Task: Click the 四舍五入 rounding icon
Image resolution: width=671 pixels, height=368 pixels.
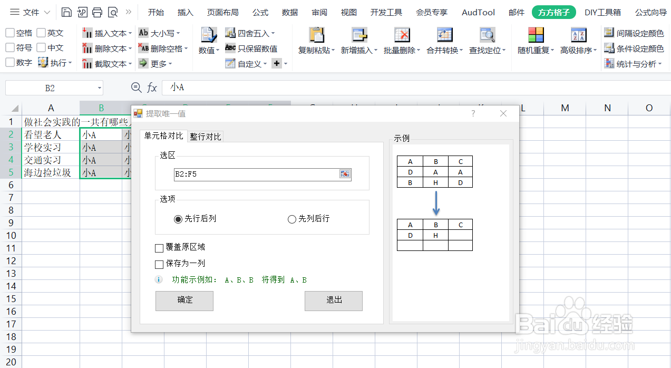Action: tap(230, 33)
